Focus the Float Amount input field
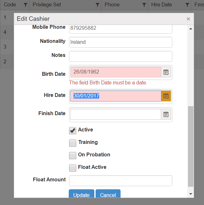Image resolution: width=204 pixels, height=205 pixels. (x=121, y=181)
